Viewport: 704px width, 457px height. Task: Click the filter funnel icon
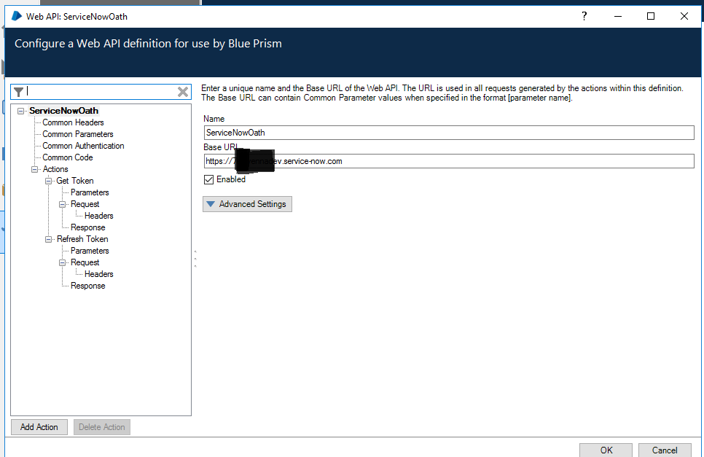tap(18, 92)
